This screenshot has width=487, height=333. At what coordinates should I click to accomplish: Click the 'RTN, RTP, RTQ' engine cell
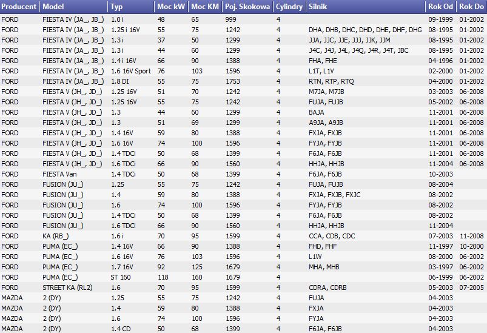331,81
